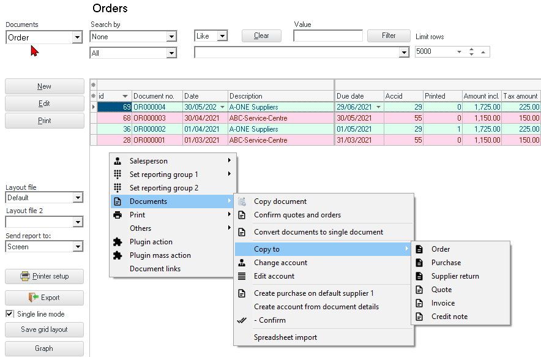Toggle the Single line mode checkbox

tap(9, 314)
